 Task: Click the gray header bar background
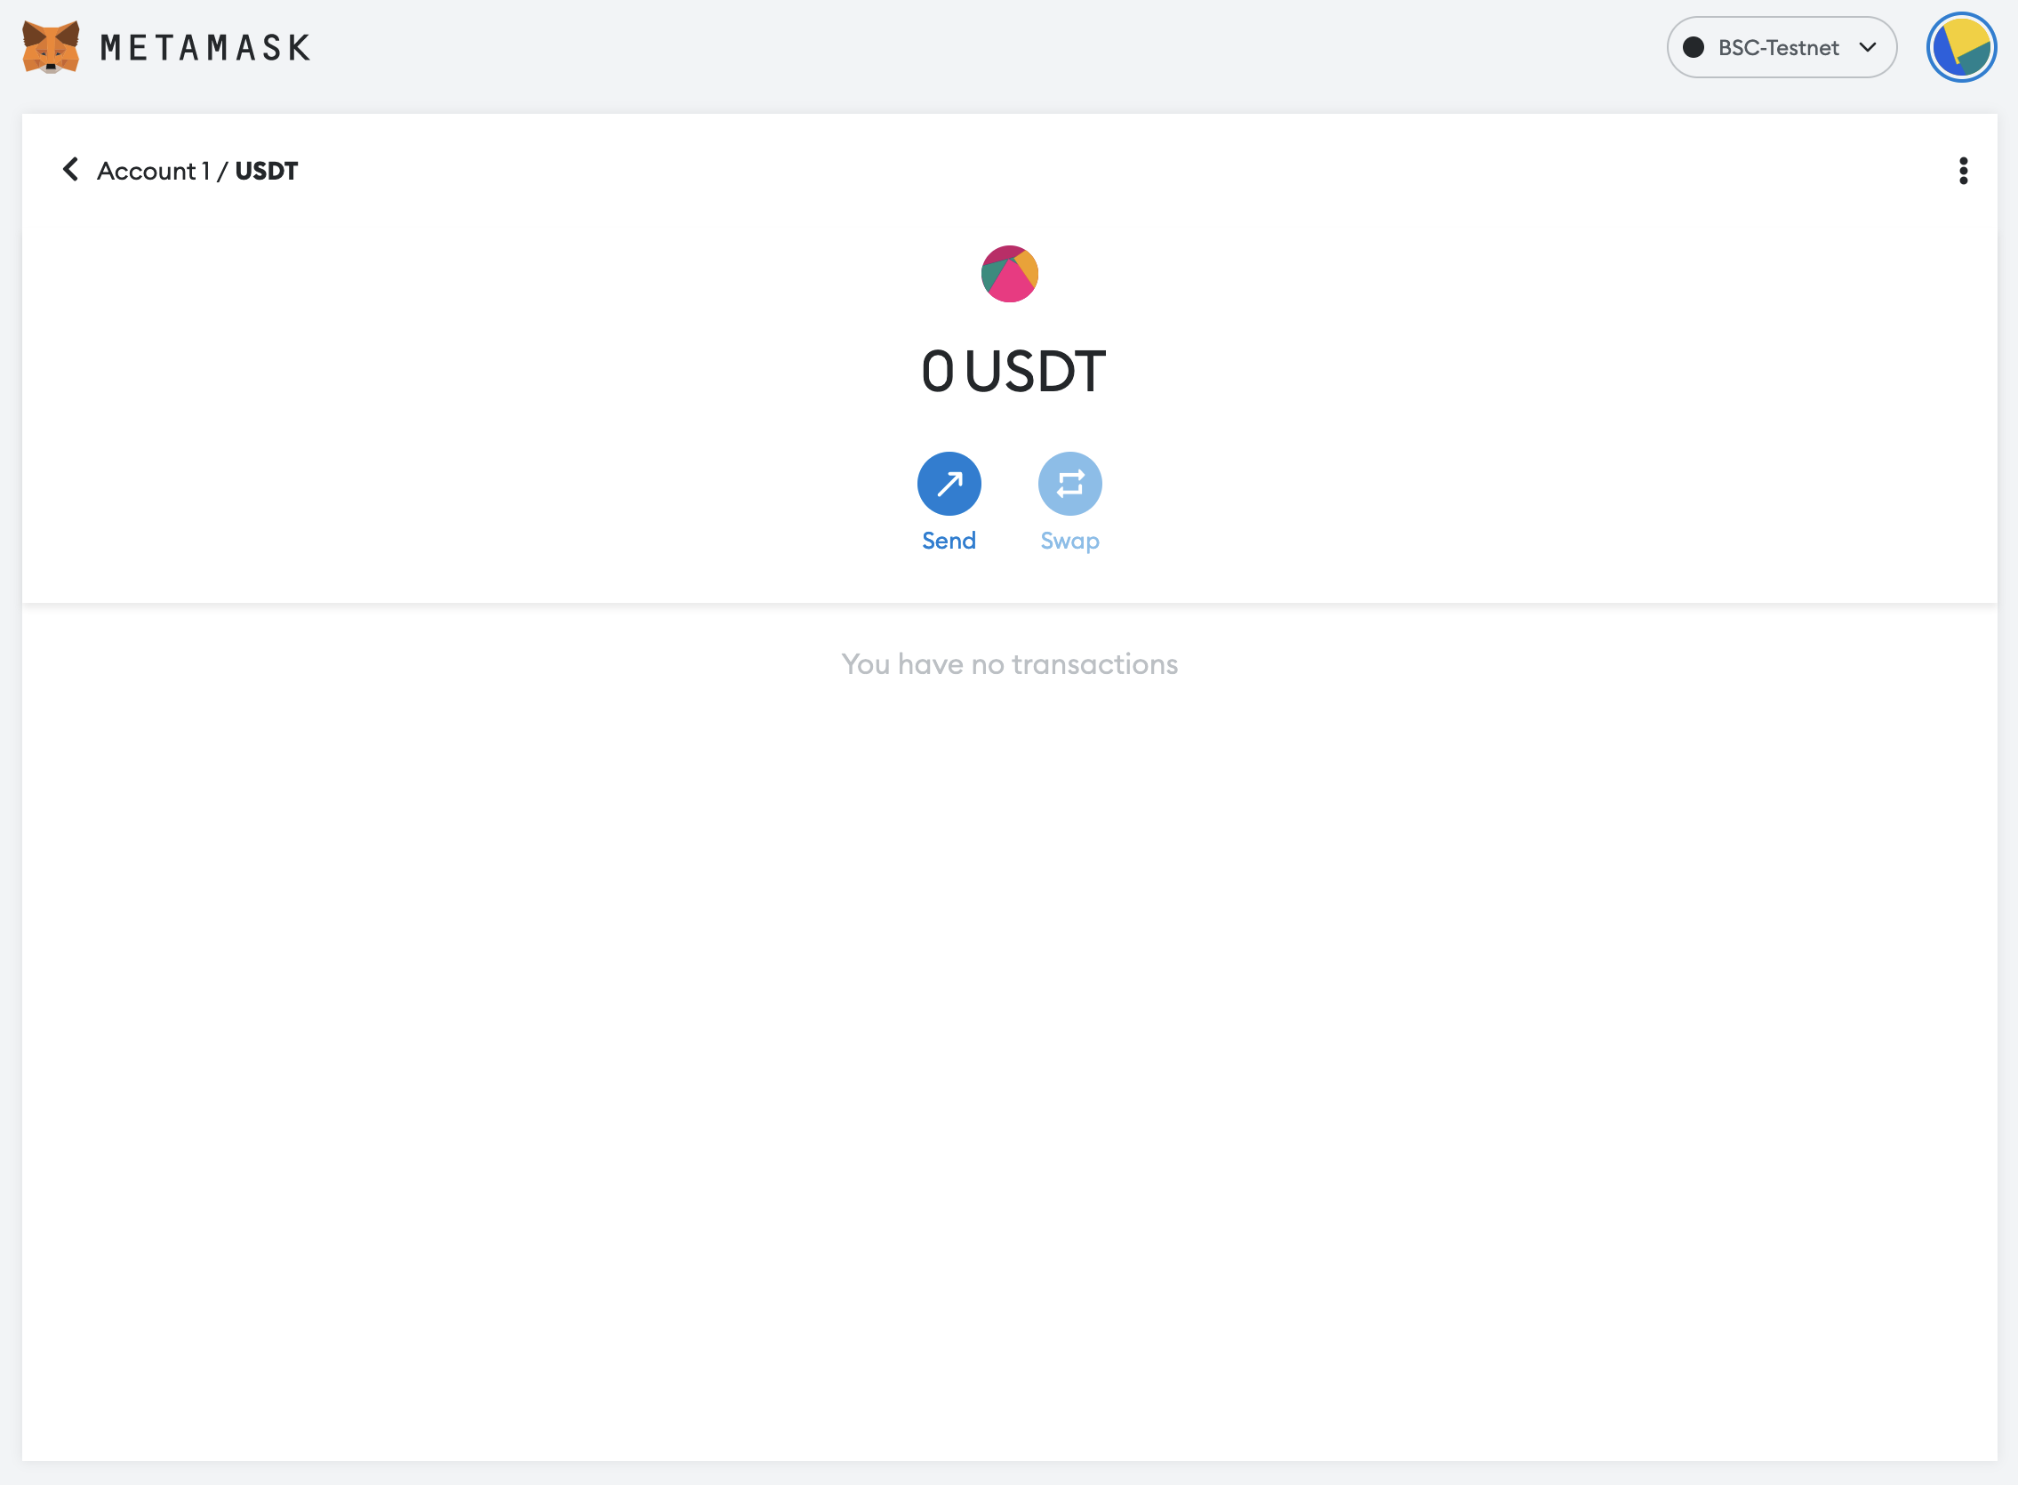pyautogui.click(x=989, y=47)
